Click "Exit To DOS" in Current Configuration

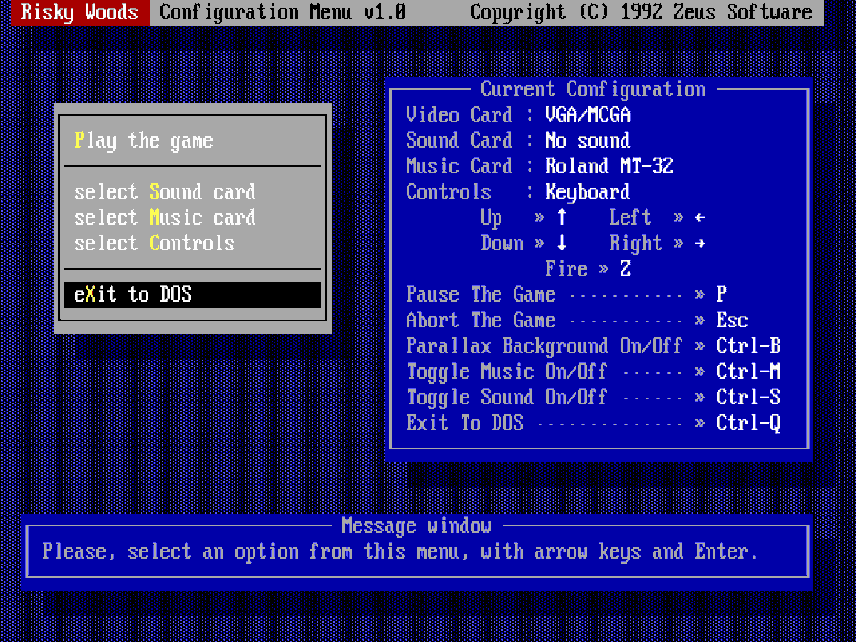pos(464,423)
